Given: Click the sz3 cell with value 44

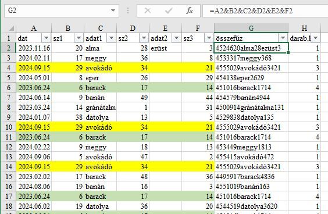Looking at the screenshot, I should [x=198, y=98].
